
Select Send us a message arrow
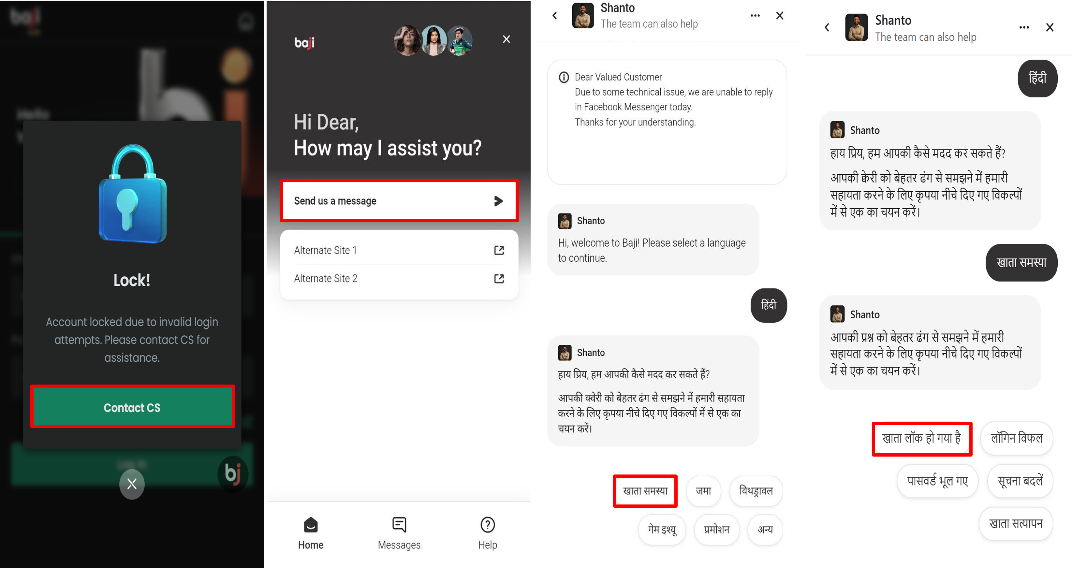(x=498, y=201)
